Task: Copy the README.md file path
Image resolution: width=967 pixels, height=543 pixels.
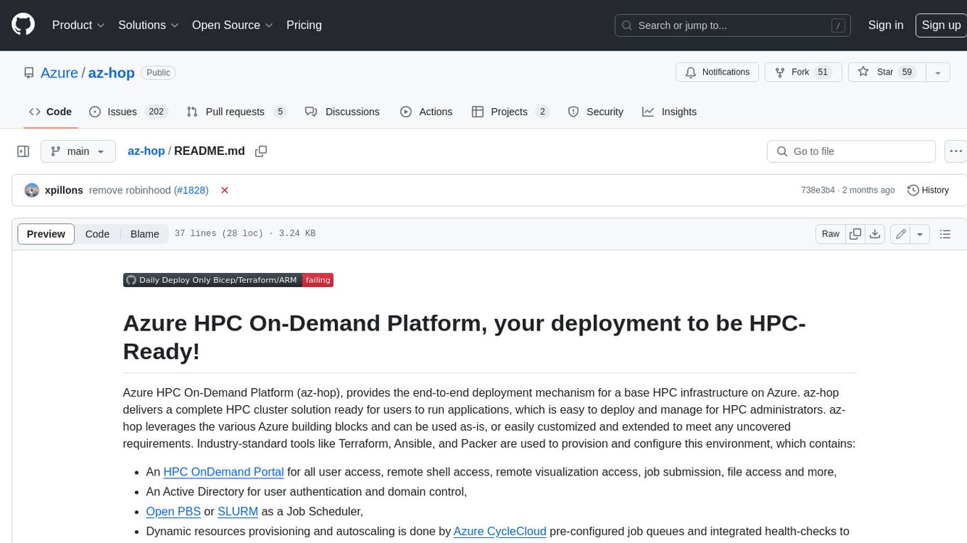Action: pos(261,151)
